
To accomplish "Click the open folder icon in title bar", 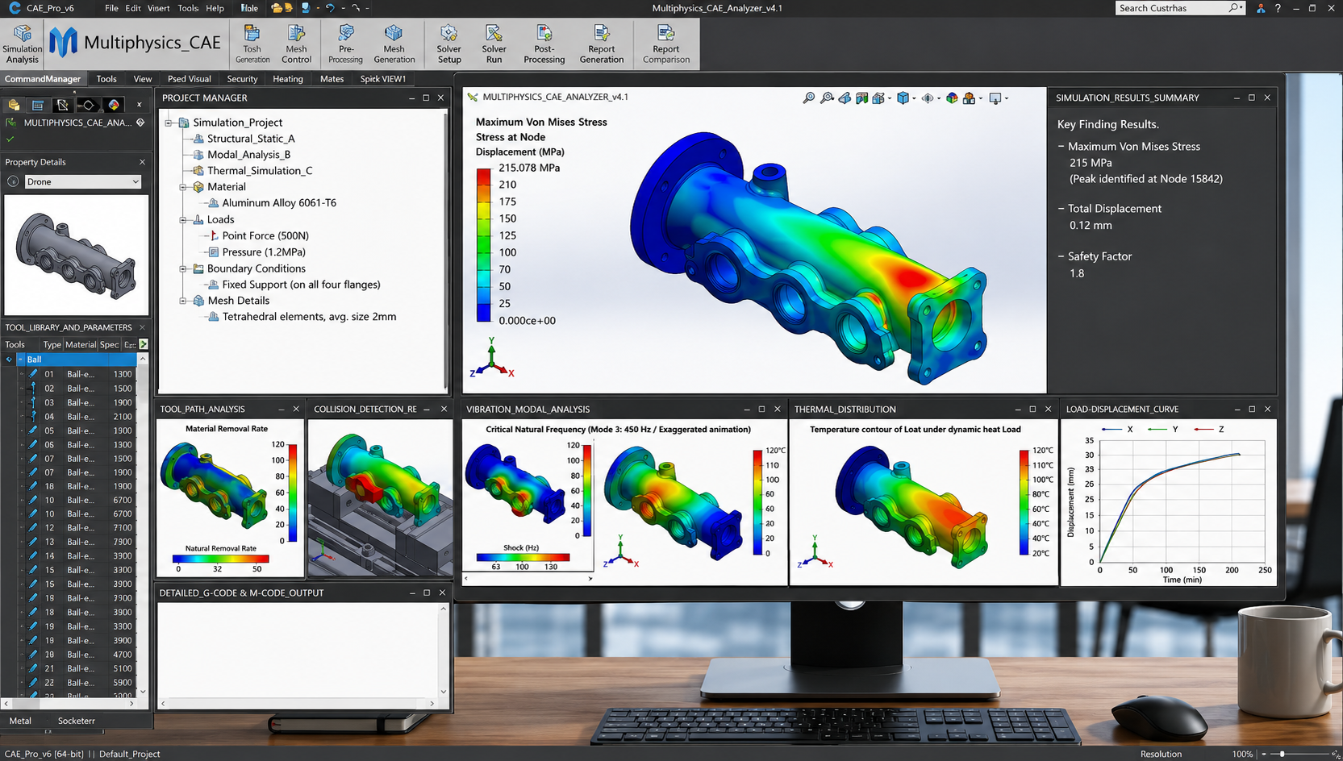I will (x=277, y=8).
